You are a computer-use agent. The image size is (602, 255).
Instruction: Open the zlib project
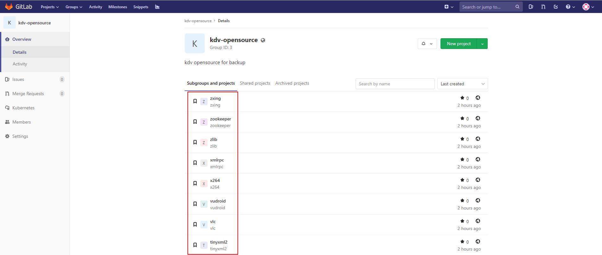pos(213,139)
